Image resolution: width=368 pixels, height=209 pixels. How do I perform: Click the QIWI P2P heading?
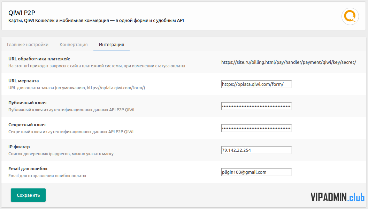pos(22,13)
